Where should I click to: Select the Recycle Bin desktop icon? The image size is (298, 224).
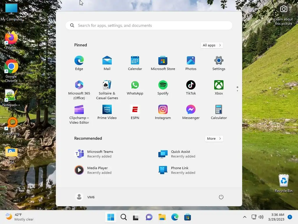click(283, 183)
